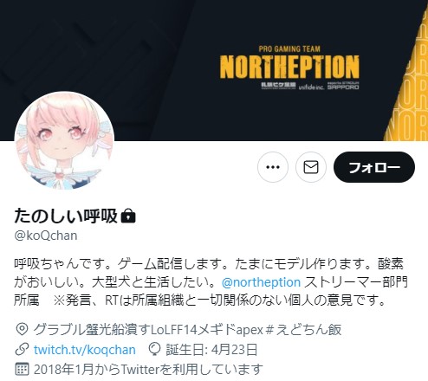This screenshot has height=381, width=428.
Task: Click the profile bio description text
Action: point(211,282)
